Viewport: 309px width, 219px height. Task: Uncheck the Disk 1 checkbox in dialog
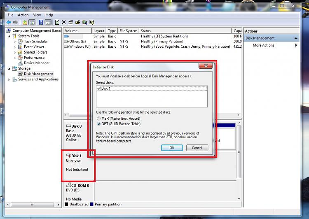point(98,89)
